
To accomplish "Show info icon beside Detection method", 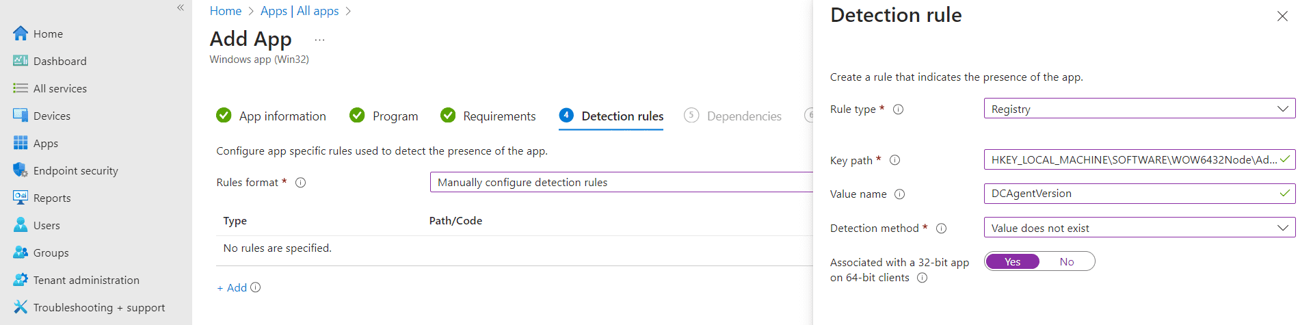I will [941, 229].
